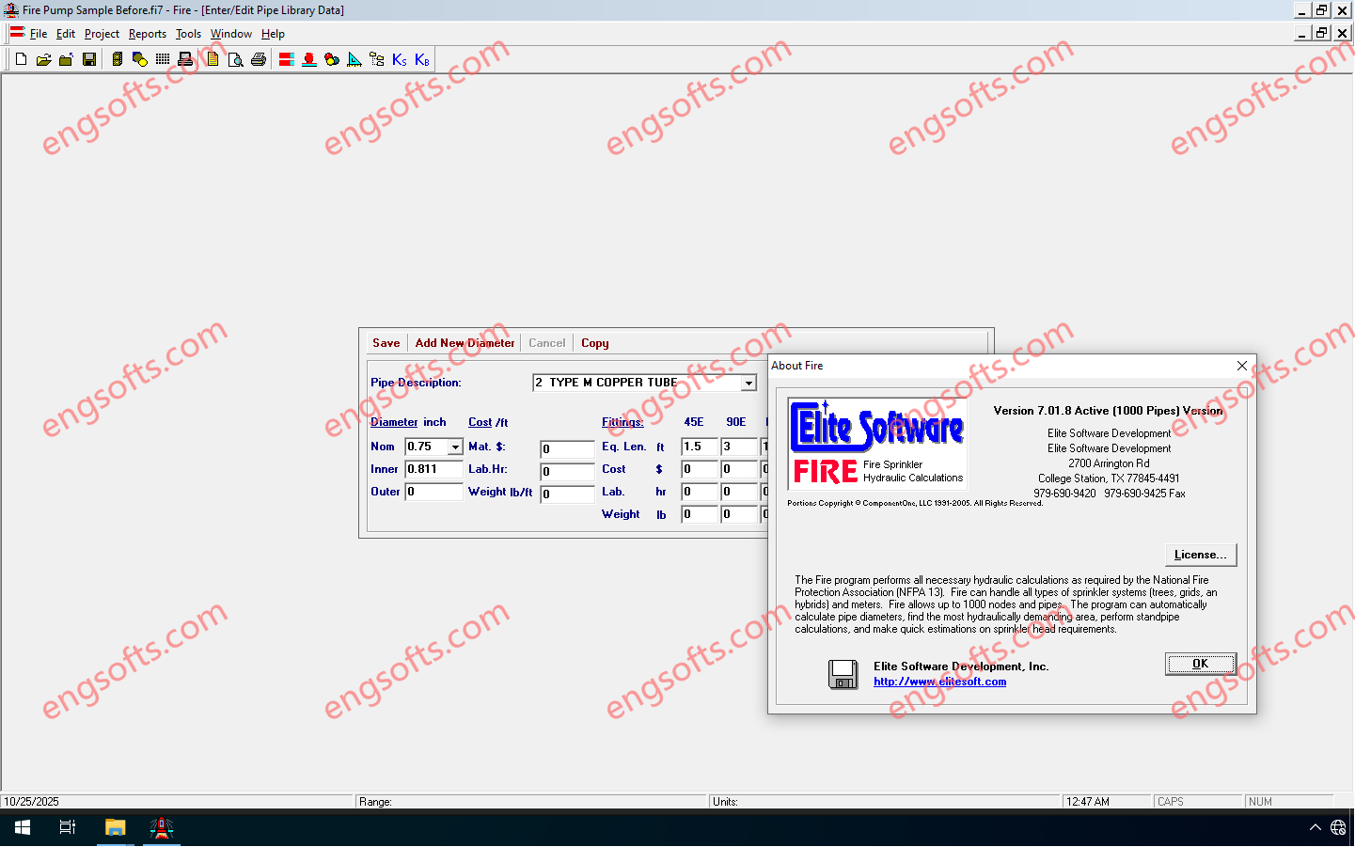Click Add New Diameter button
Screen dimensions: 1355x847
click(x=465, y=343)
